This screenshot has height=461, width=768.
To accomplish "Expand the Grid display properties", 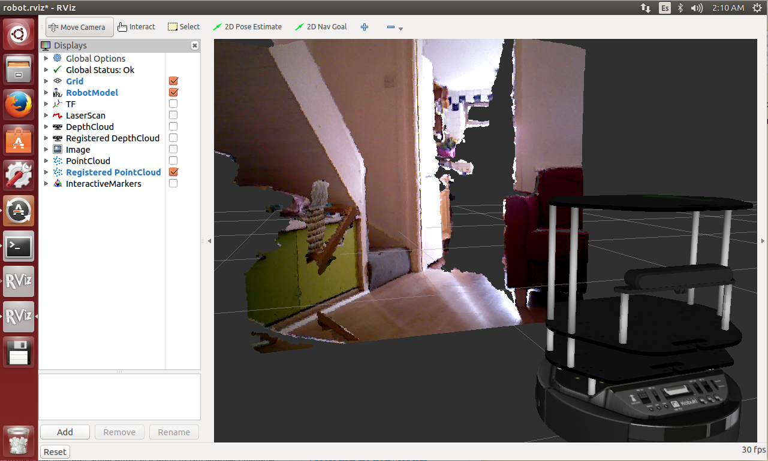I will pos(46,81).
